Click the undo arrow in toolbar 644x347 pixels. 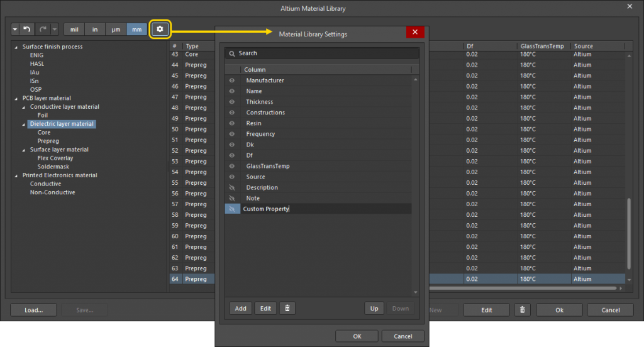(x=26, y=29)
